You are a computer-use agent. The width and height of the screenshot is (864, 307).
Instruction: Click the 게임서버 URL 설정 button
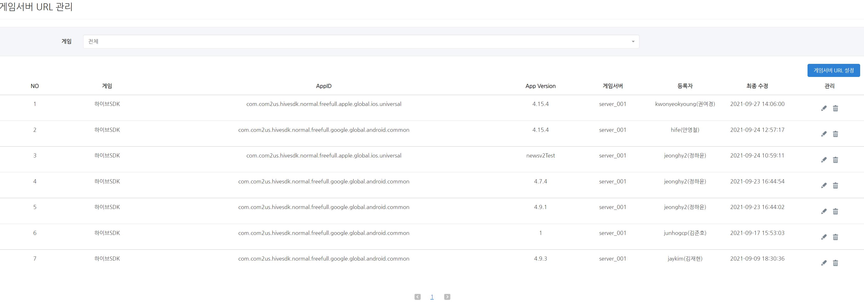point(833,70)
